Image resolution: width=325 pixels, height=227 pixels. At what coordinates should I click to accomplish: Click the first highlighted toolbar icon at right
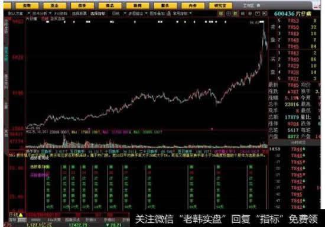221,14
